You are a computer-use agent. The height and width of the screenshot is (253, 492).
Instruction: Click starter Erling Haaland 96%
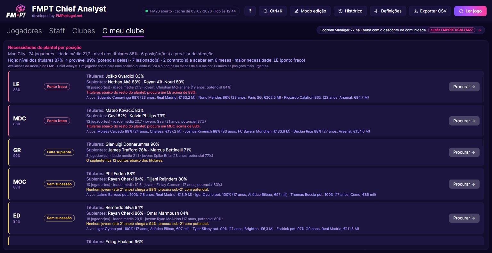click(124, 241)
